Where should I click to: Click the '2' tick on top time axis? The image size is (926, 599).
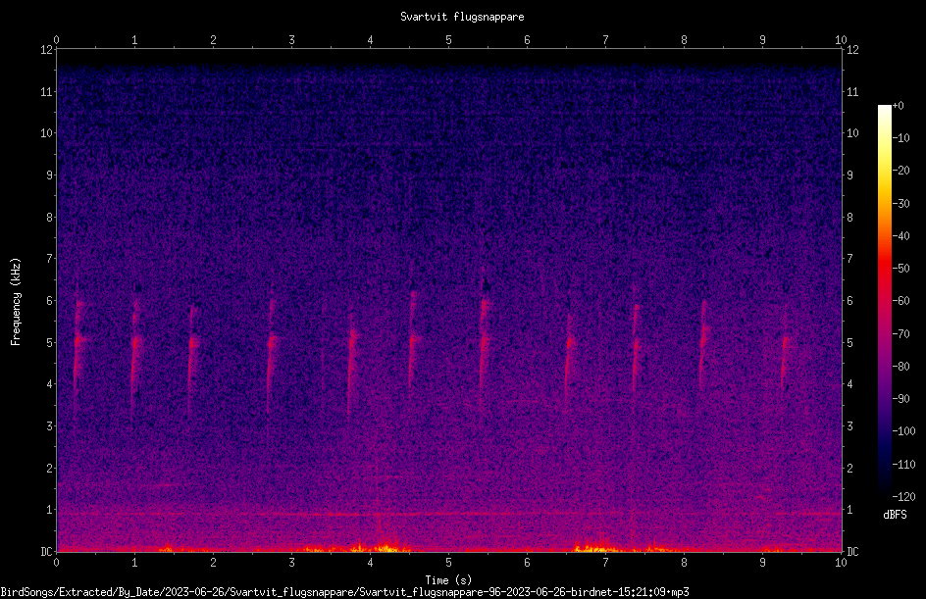click(x=213, y=40)
